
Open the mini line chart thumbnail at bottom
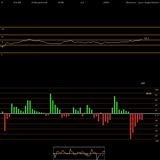79,153
